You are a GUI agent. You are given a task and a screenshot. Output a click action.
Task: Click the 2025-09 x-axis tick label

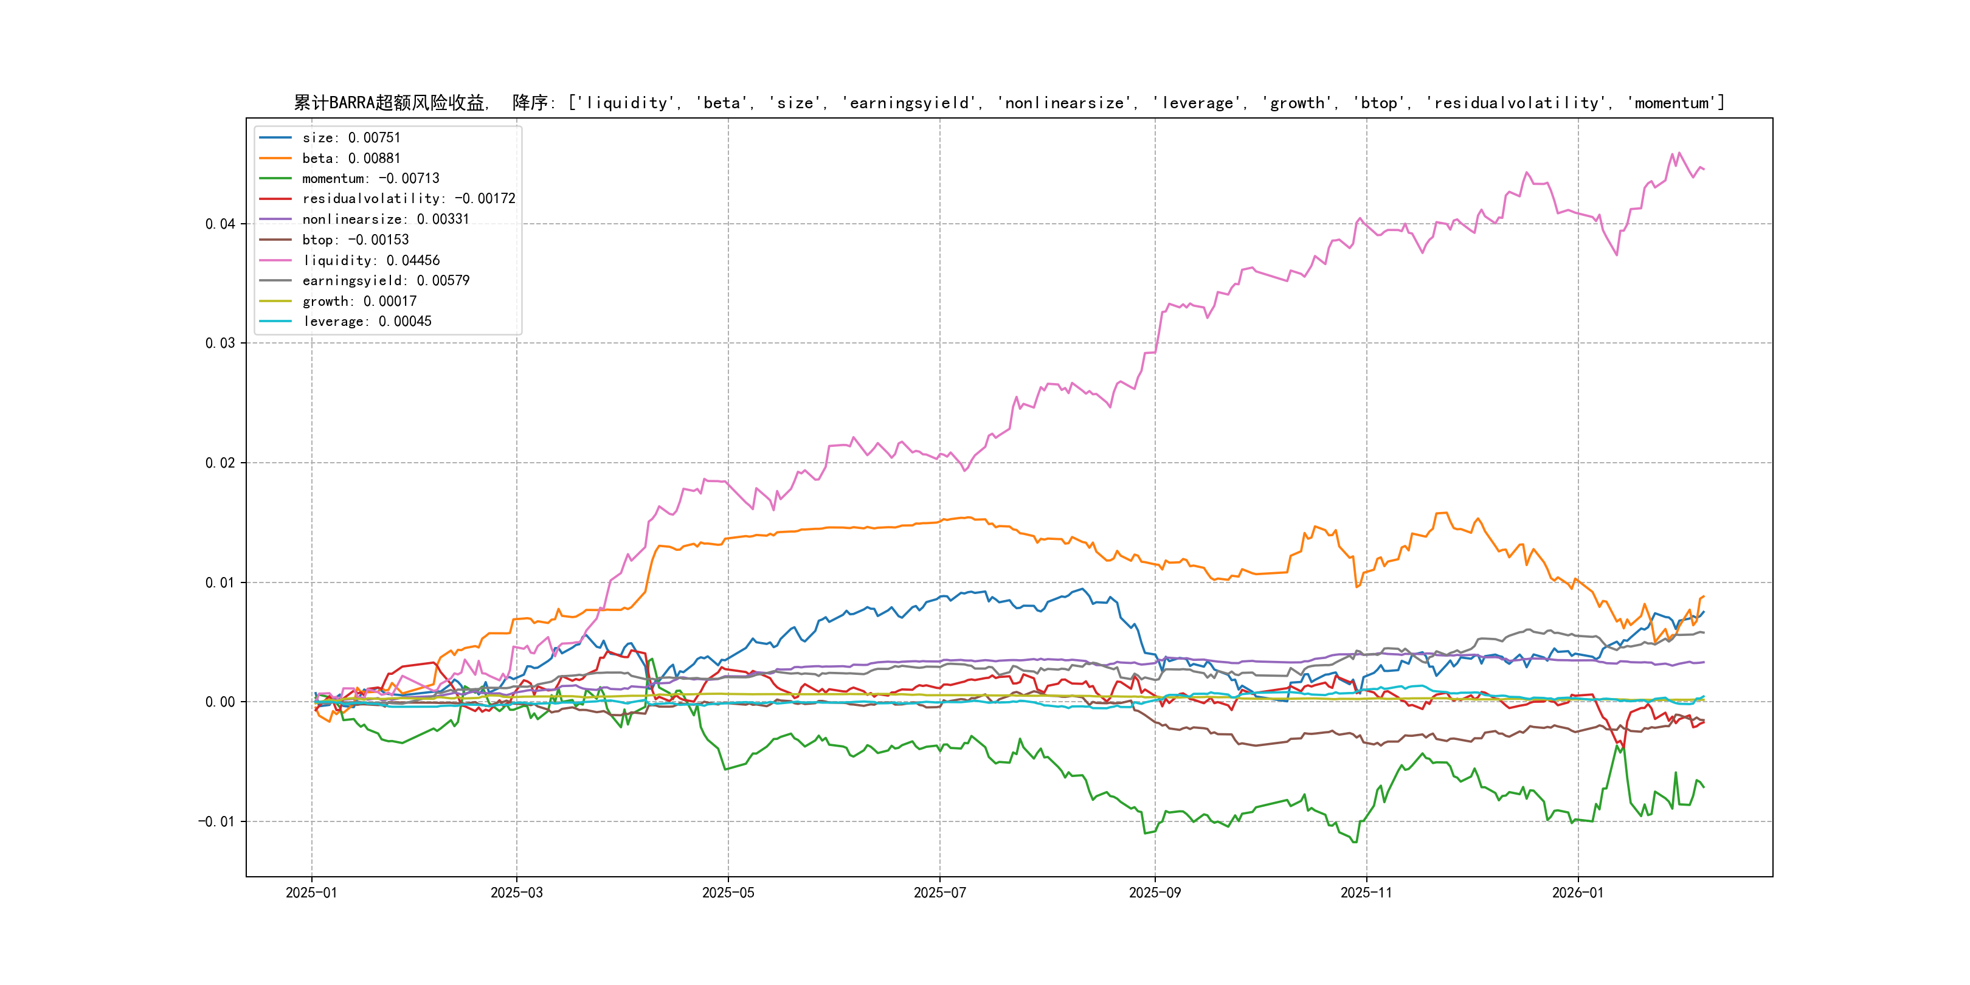[1155, 893]
